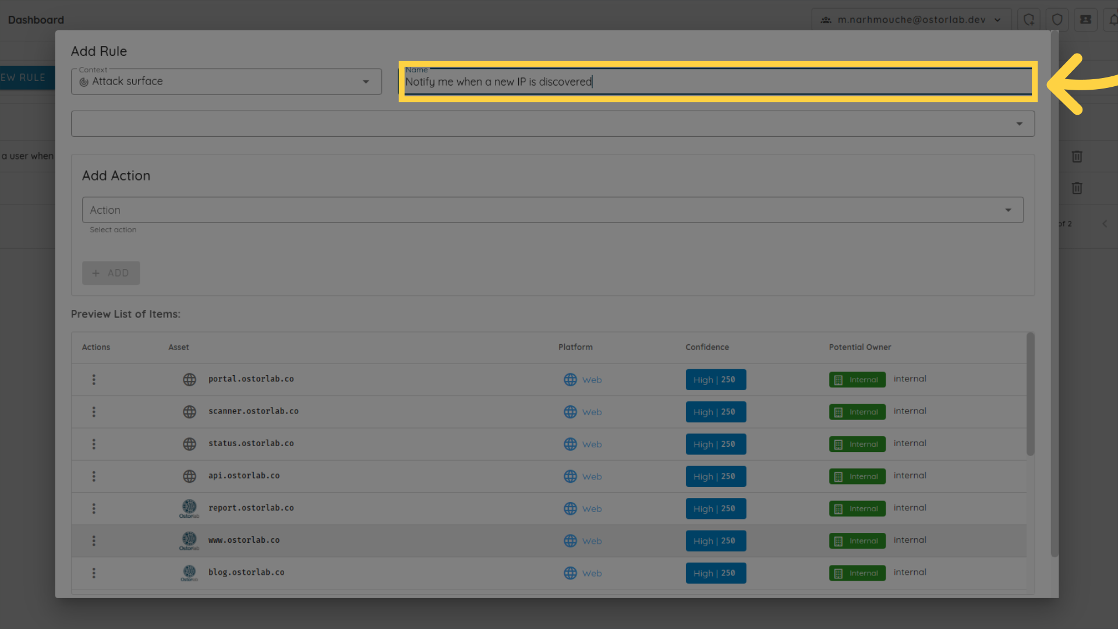Open the empty dropdown below the Name field

[552, 124]
